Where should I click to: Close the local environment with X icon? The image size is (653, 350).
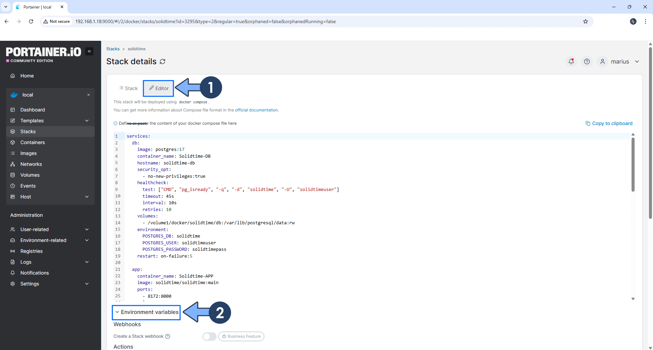click(x=89, y=95)
